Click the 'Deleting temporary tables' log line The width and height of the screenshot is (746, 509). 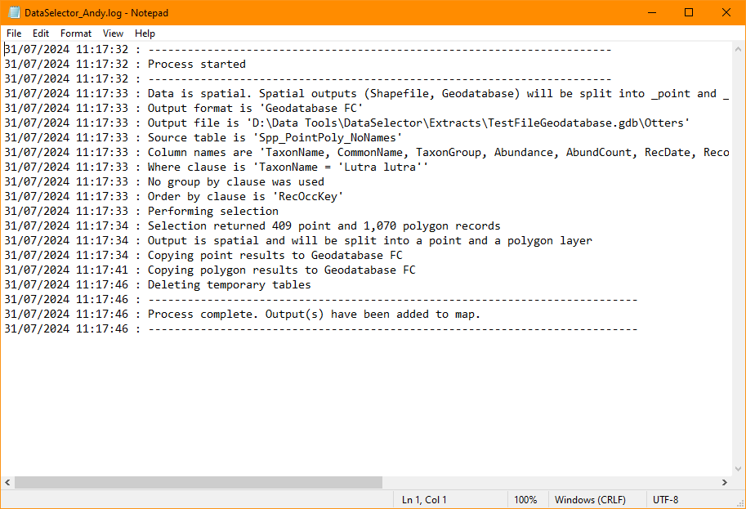158,285
